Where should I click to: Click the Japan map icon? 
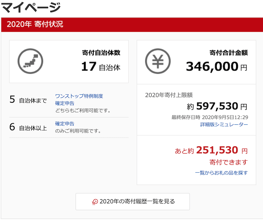(x=30, y=61)
